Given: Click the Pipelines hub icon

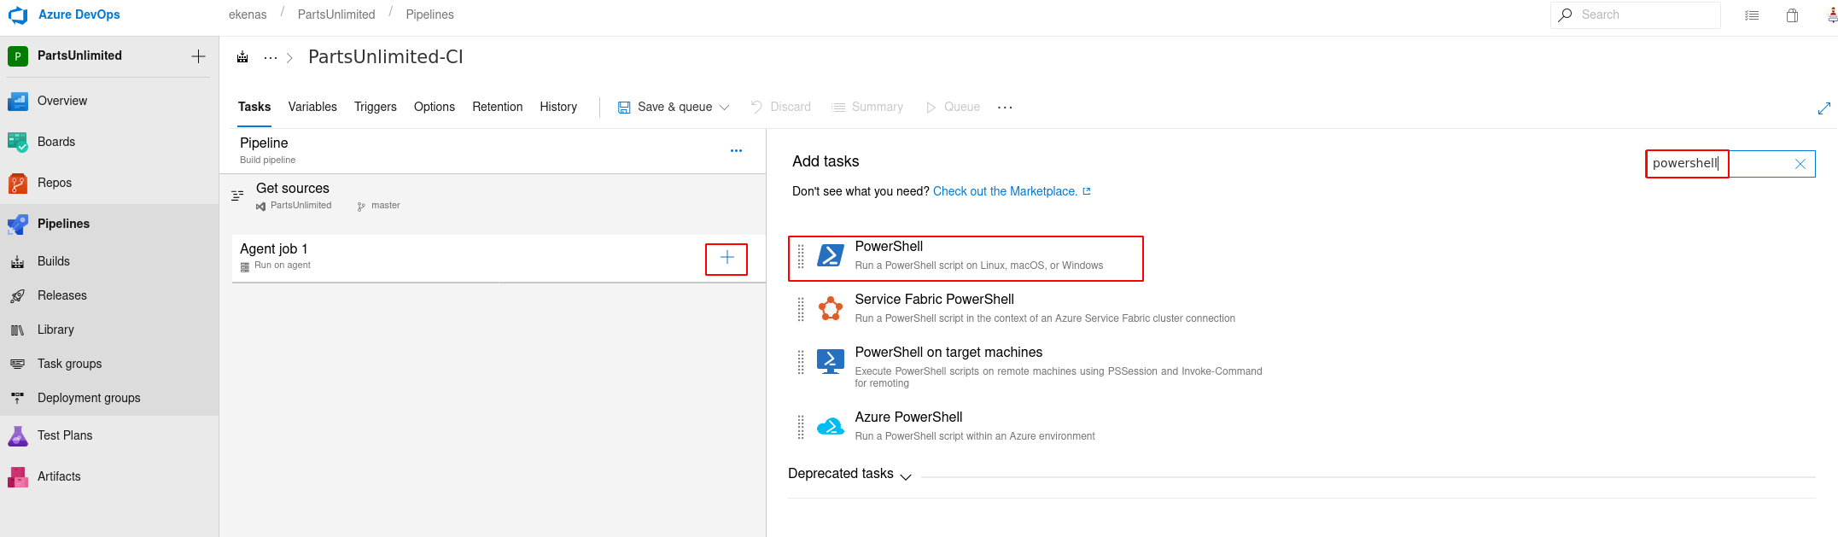Looking at the screenshot, I should [18, 224].
